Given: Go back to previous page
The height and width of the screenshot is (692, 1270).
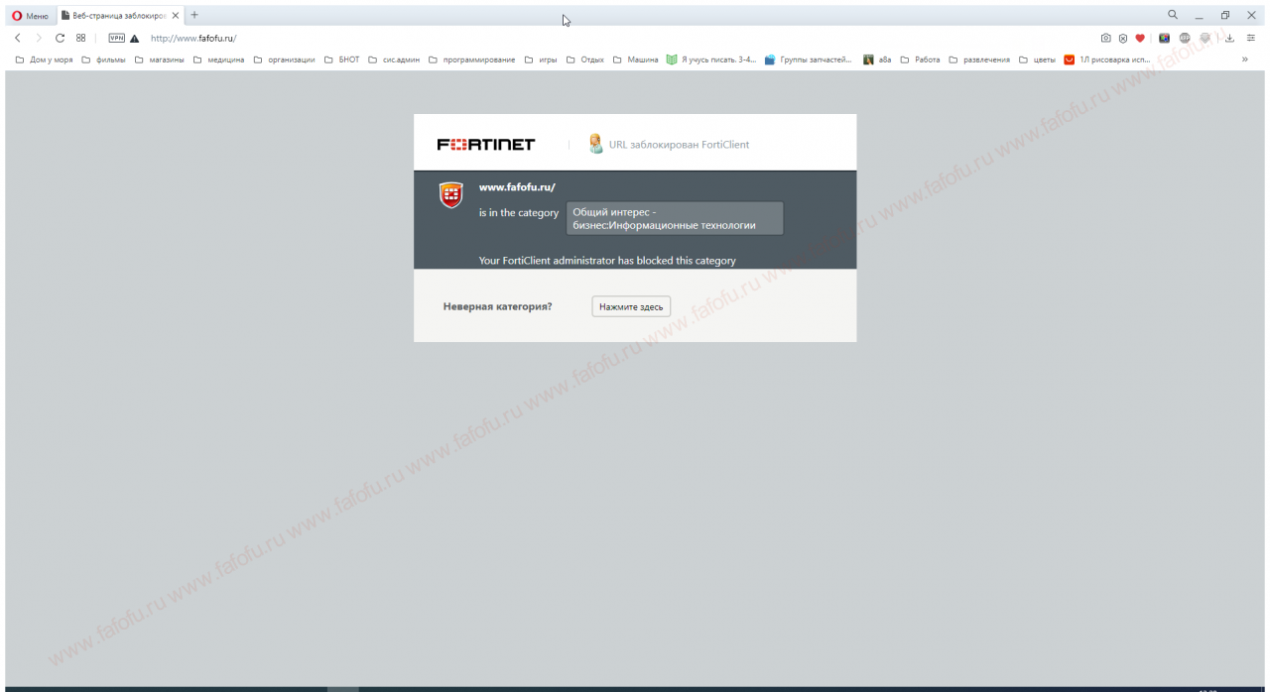Looking at the screenshot, I should pyautogui.click(x=18, y=38).
